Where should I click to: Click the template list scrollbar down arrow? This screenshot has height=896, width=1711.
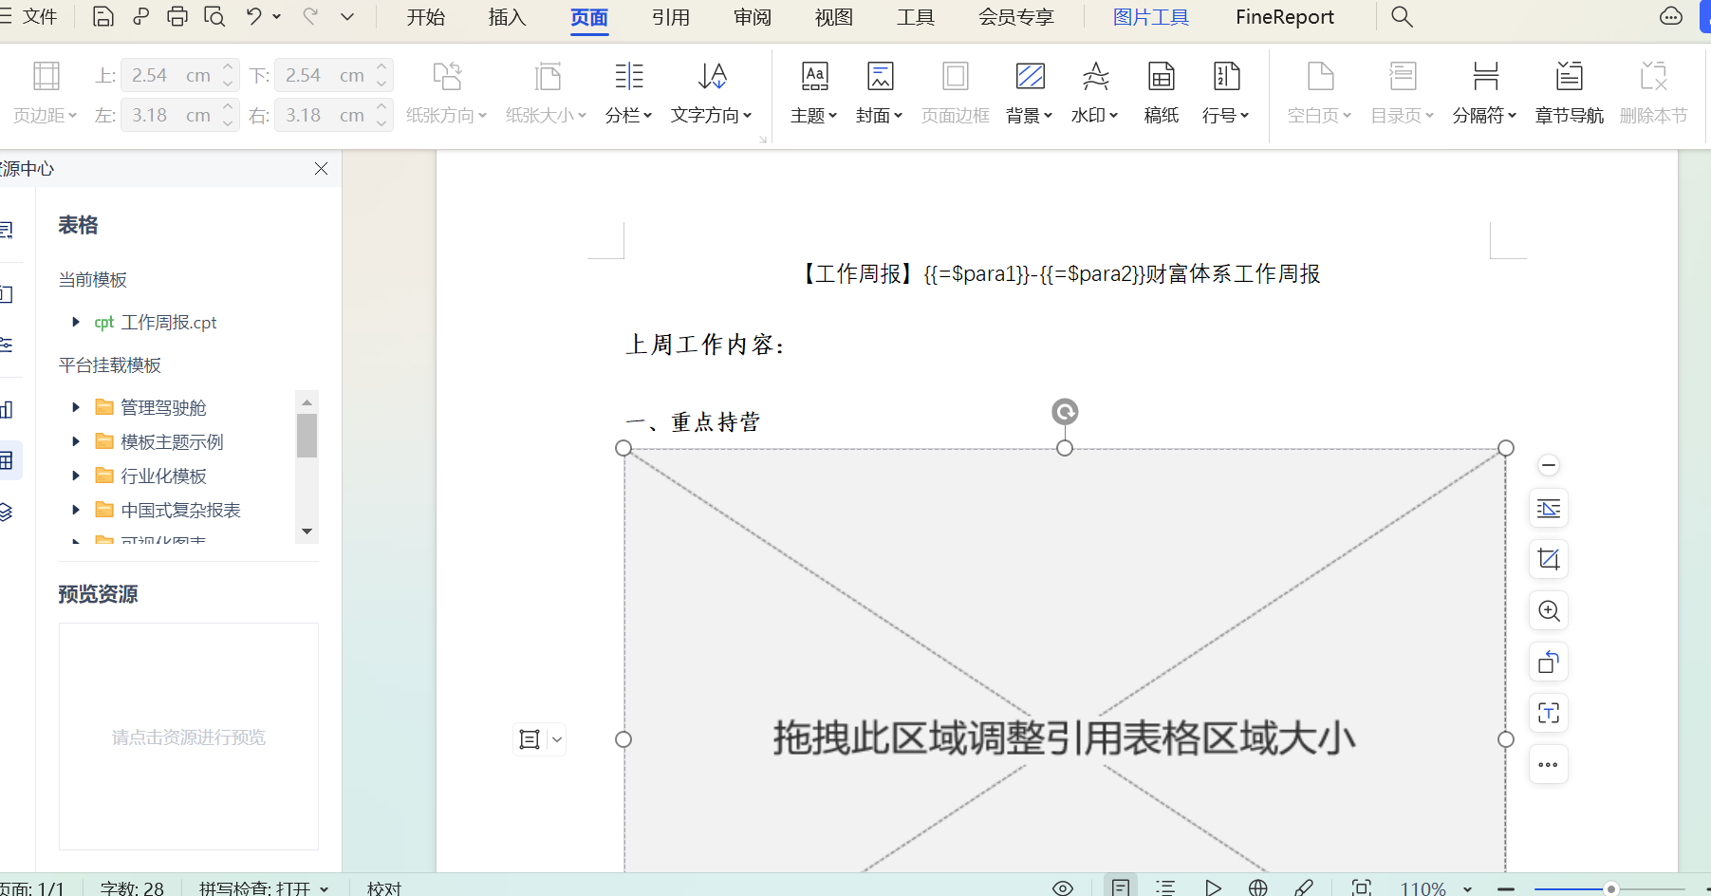pyautogui.click(x=307, y=532)
